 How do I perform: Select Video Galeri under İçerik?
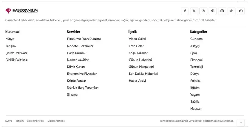137,39
